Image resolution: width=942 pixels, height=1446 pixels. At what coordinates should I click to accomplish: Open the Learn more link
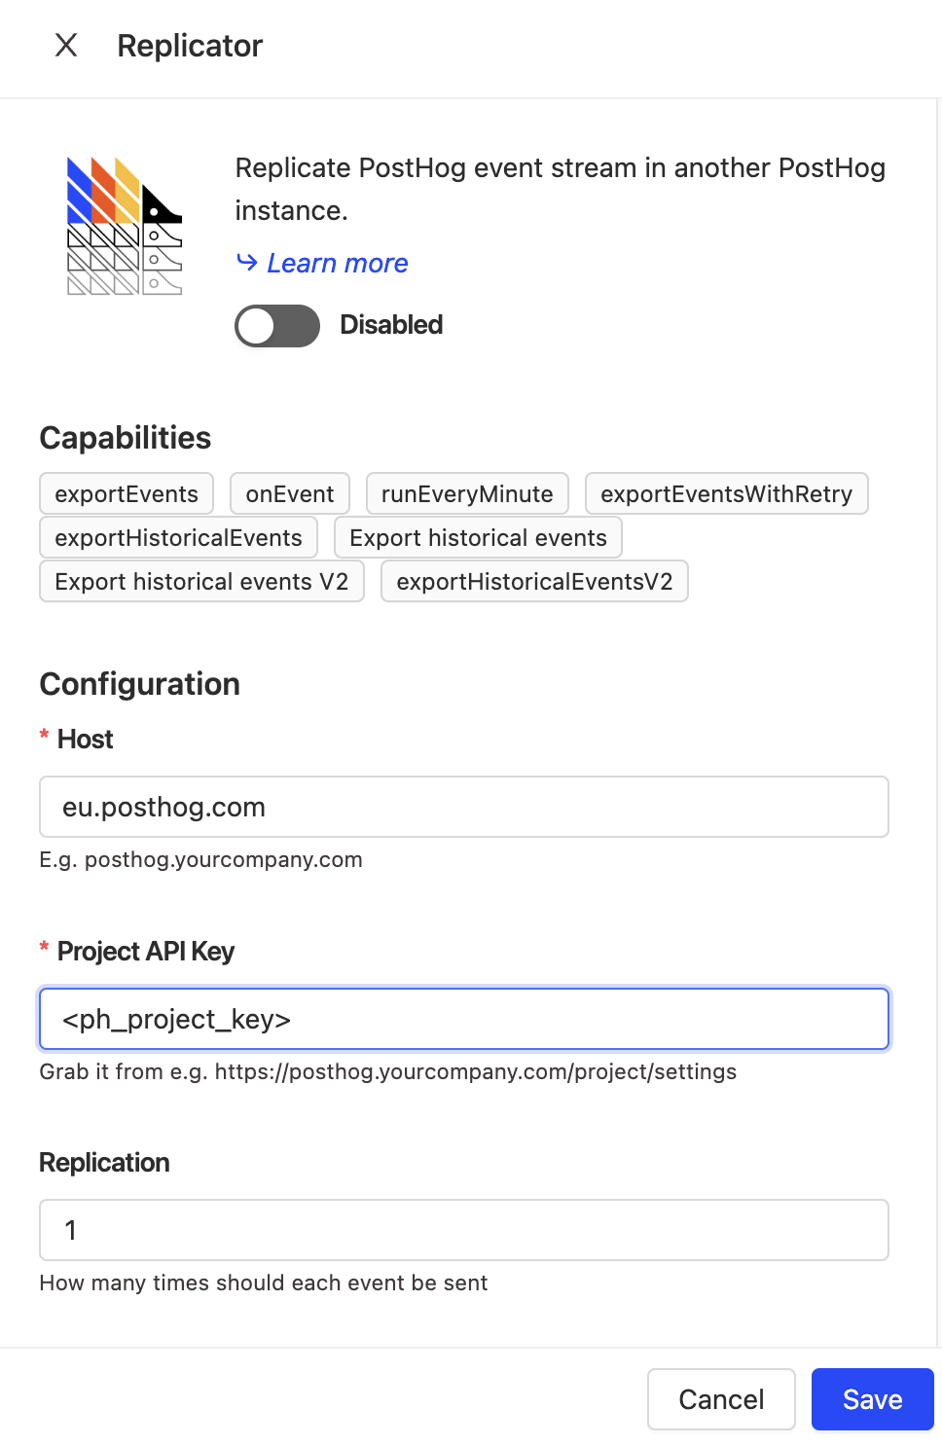pyautogui.click(x=337, y=262)
